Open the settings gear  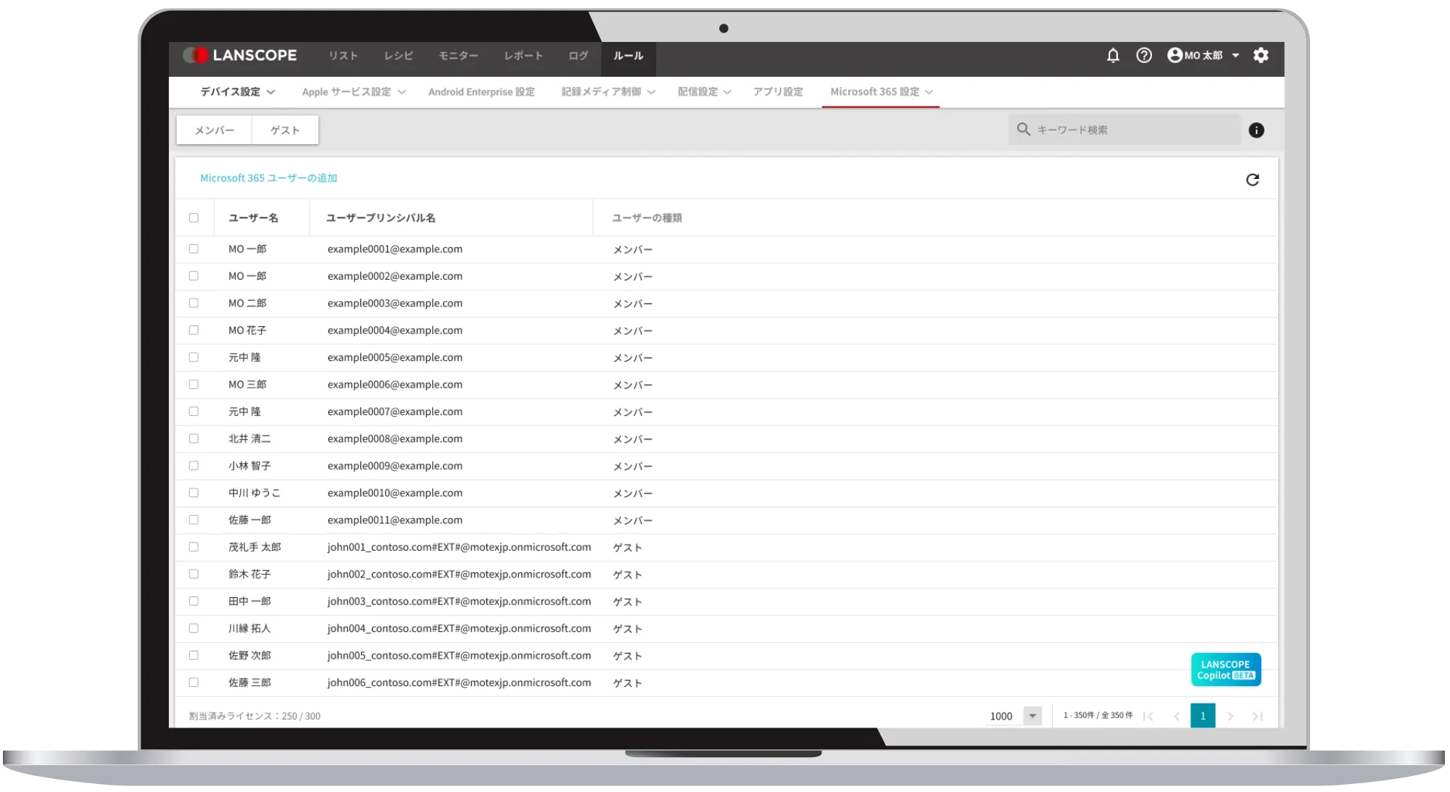point(1261,56)
